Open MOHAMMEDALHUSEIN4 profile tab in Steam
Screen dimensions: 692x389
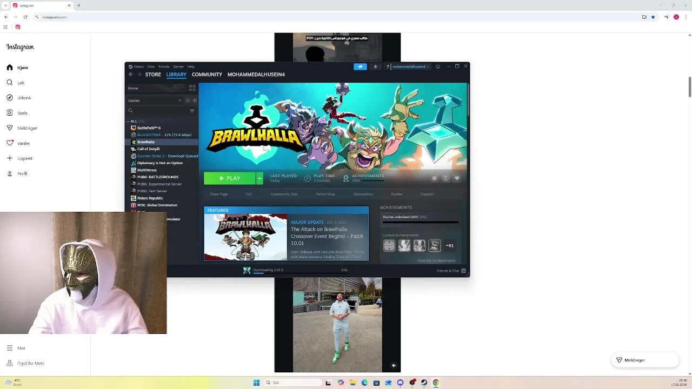[256, 75]
